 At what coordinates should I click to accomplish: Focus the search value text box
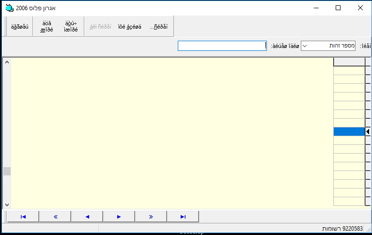[x=222, y=46]
